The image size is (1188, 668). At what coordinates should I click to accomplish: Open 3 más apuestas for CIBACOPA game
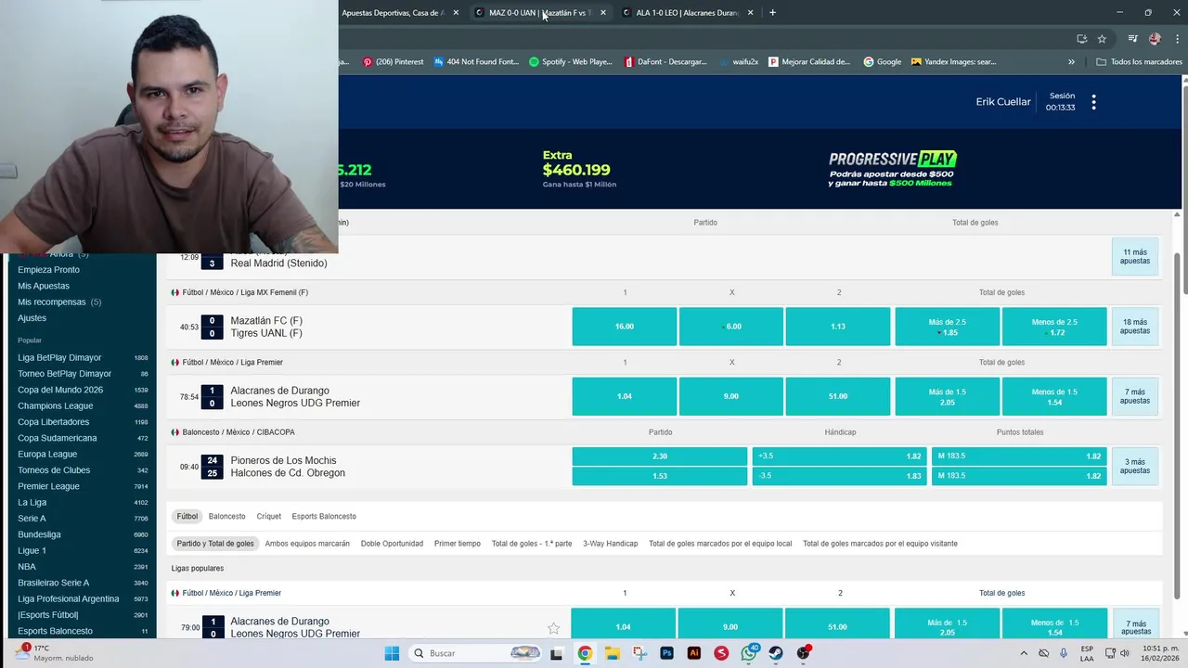pyautogui.click(x=1135, y=466)
